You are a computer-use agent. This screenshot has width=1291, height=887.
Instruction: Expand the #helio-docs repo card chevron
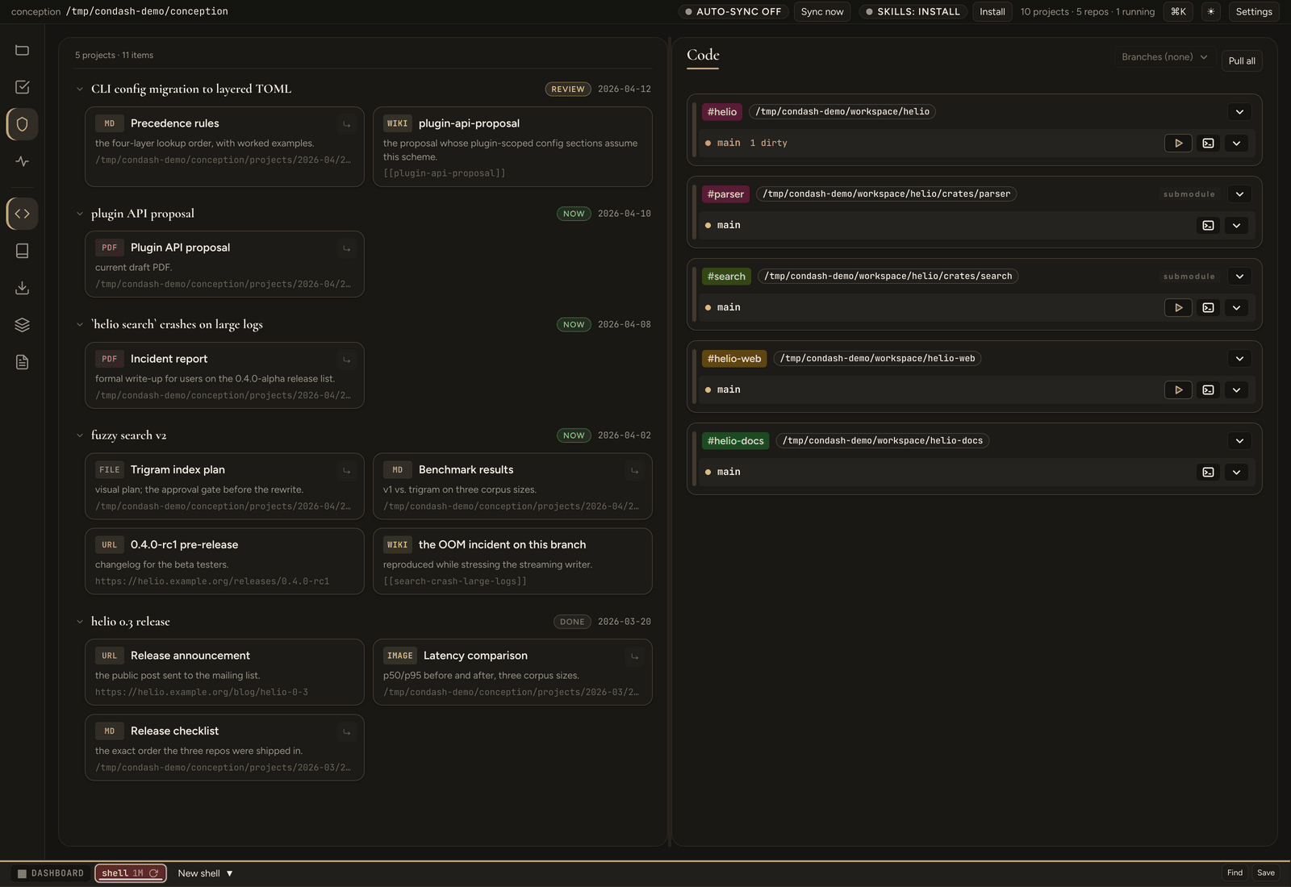[x=1239, y=441]
